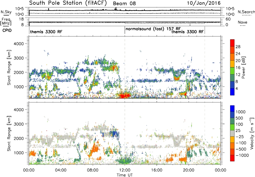Click the '28' tick on Power colorbar
The width and height of the screenshot is (255, 177).
(x=238, y=47)
